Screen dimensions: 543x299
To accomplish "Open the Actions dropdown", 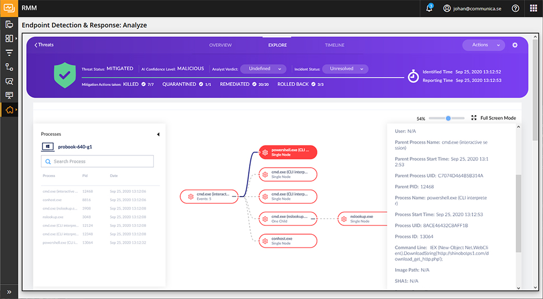I will 484,45.
